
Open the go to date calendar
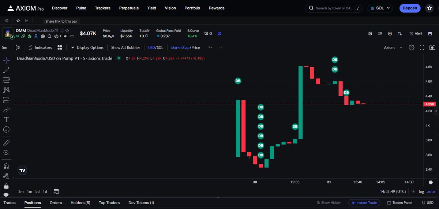tap(56, 191)
